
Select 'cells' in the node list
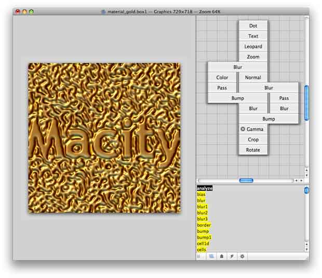tap(202, 249)
